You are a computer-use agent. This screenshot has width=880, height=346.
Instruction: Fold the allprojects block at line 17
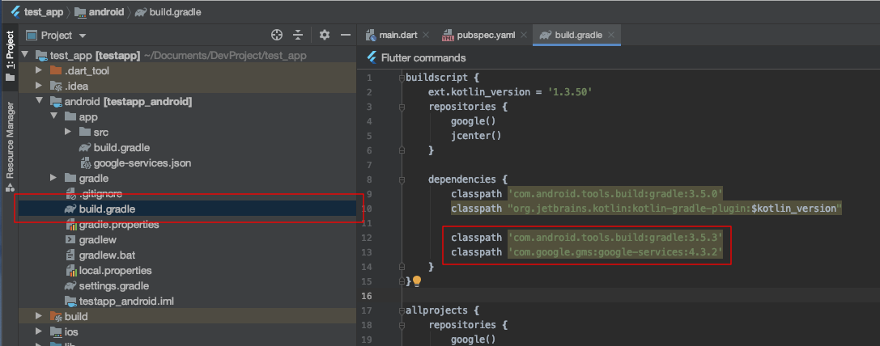(x=401, y=310)
